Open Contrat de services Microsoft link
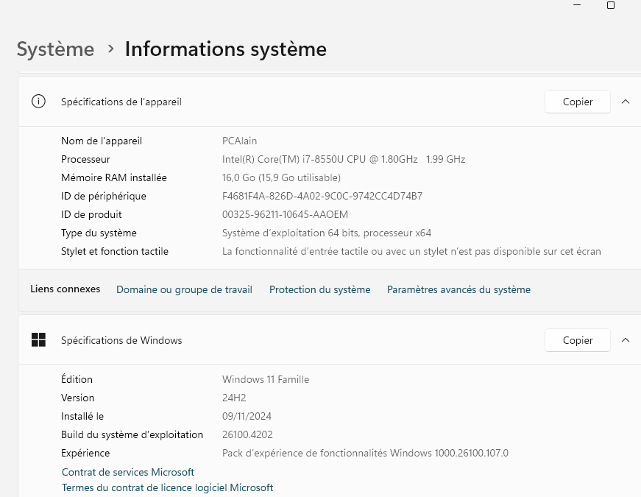The image size is (641, 497). 128,472
